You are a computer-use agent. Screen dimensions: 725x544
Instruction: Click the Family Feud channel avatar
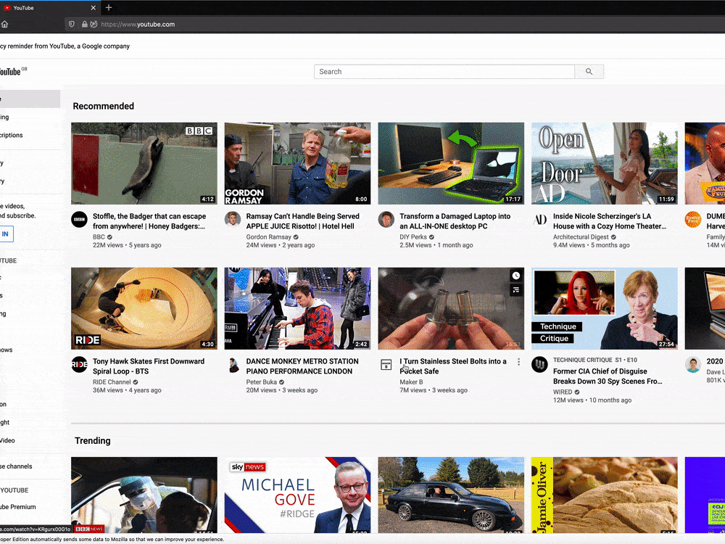693,219
